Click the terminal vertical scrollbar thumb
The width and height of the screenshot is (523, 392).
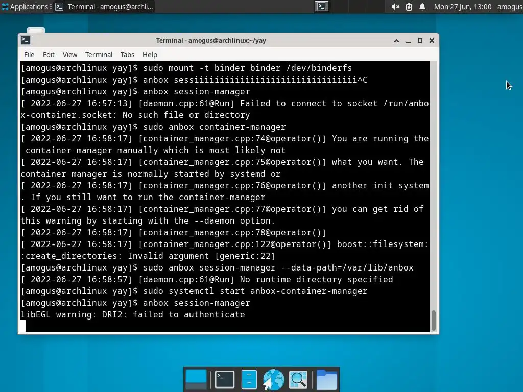(433, 321)
